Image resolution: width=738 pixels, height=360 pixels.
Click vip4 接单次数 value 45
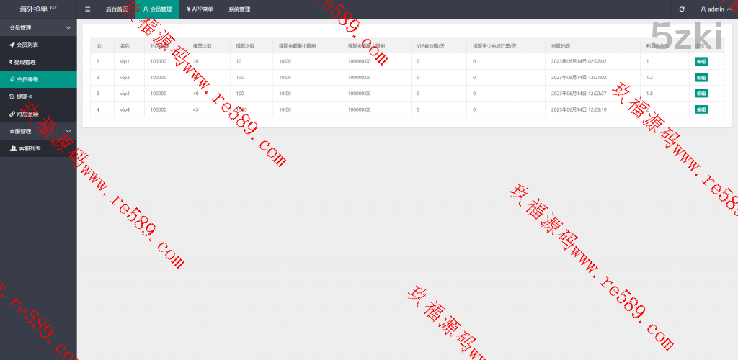click(196, 109)
